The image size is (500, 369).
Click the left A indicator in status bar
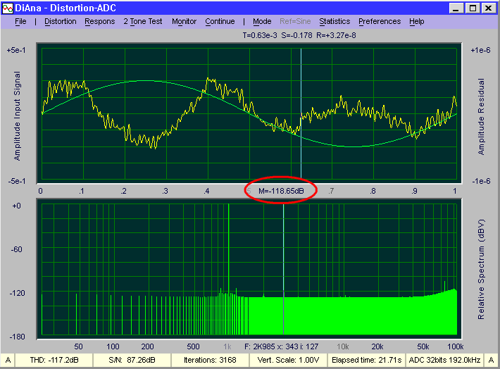pos(8,361)
